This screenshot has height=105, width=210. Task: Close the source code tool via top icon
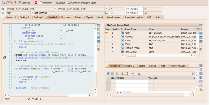[99, 25]
